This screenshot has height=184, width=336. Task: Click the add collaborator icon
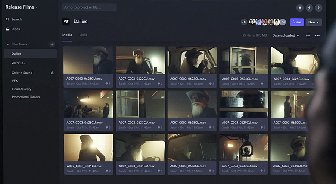[x=244, y=22]
